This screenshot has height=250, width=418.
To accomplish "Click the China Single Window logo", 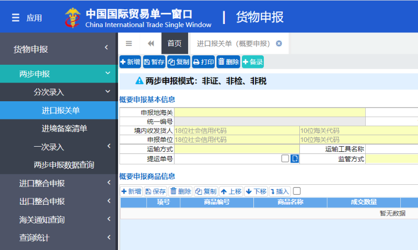I will point(73,18).
